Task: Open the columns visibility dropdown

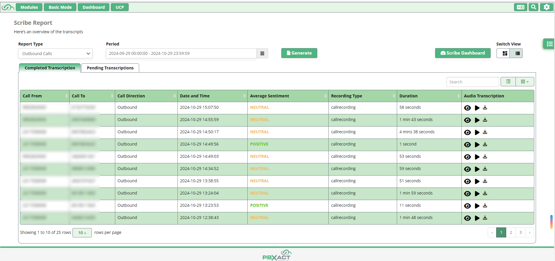Action: click(525, 82)
